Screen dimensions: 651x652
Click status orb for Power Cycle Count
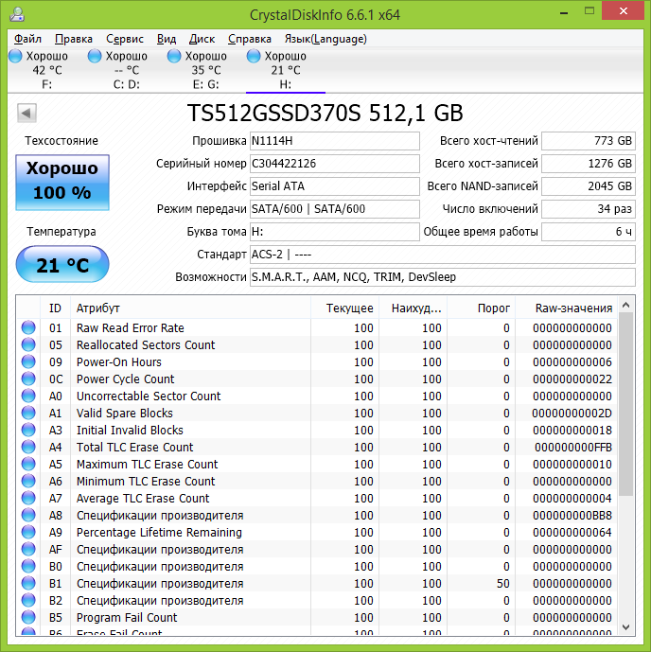tap(28, 379)
